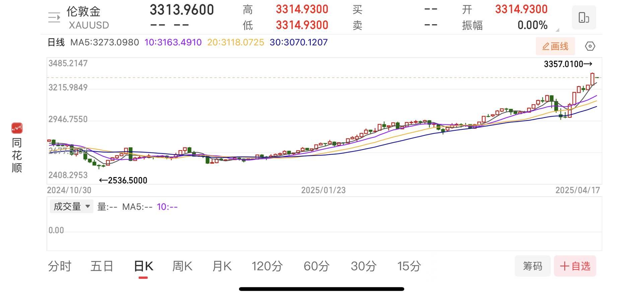Viewport: 643px width, 297px height.
Task: Tap the 3357.0100 high marker
Action: click(568, 64)
